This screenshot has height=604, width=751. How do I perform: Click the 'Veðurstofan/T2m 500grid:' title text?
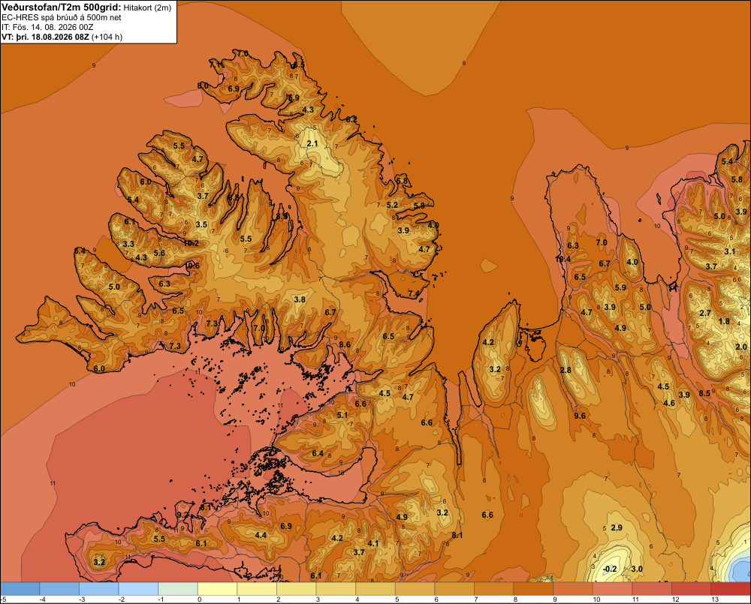(62, 8)
